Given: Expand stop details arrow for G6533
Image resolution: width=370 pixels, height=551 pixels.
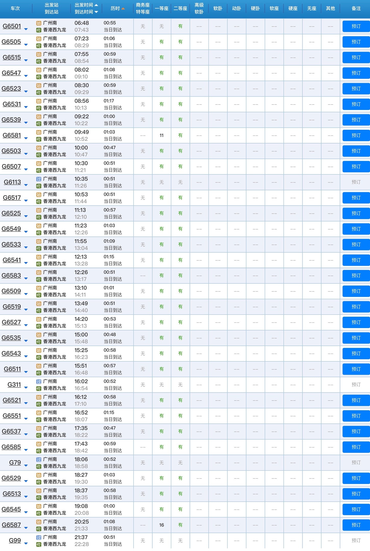Looking at the screenshot, I should coord(26,248).
